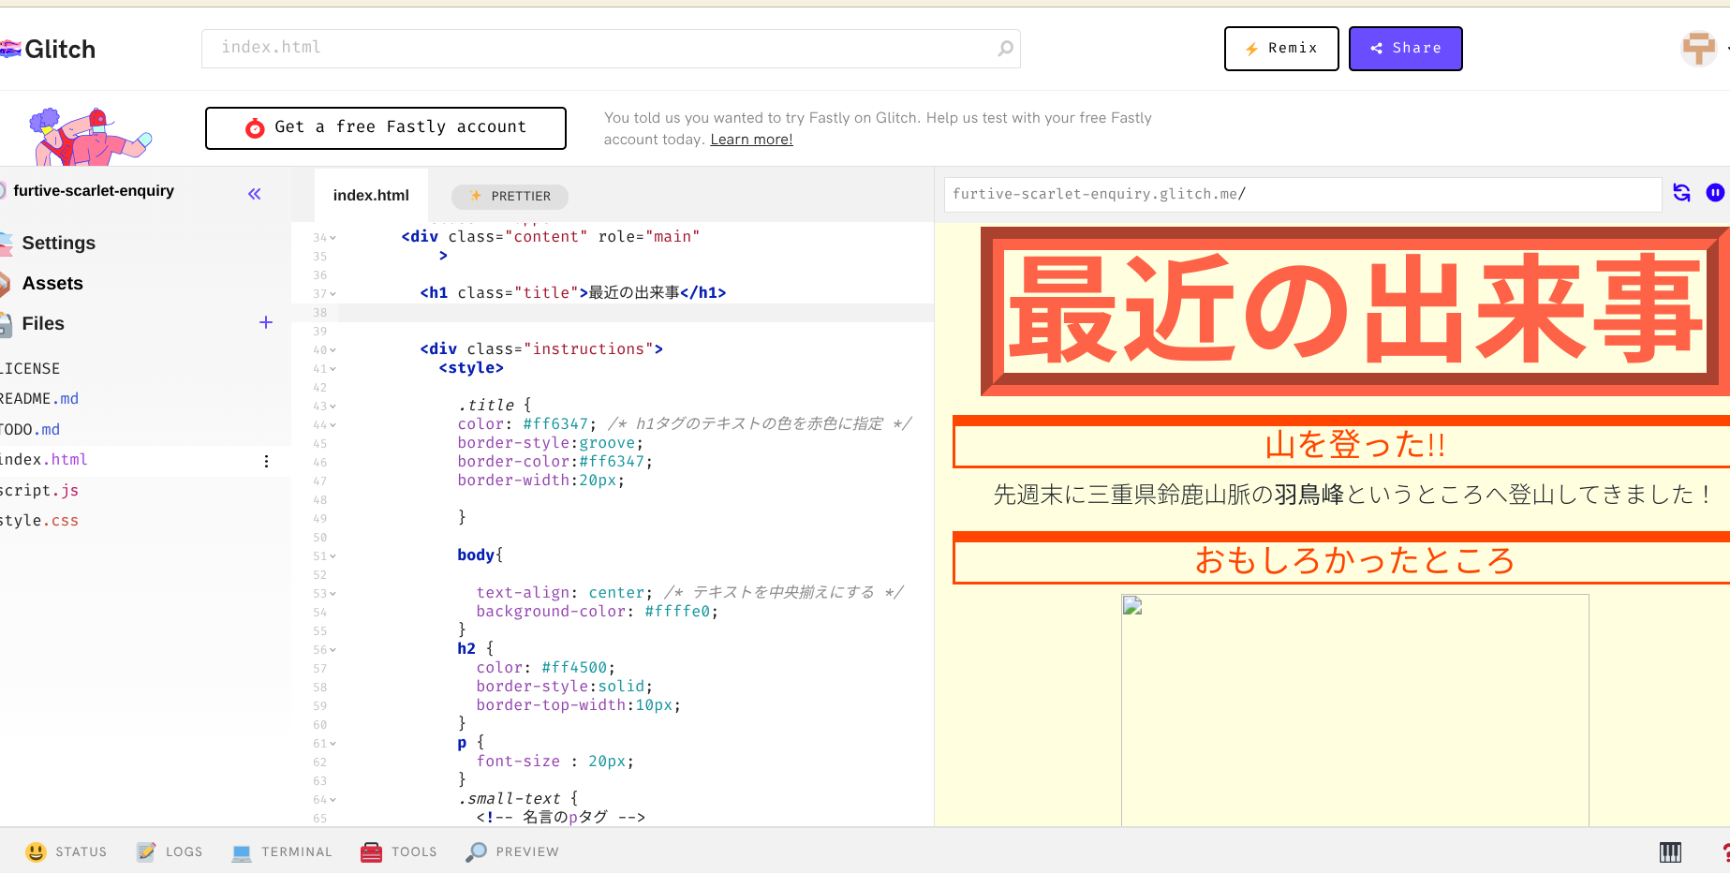Click the project name furtive-scarlet-enquiry
The image size is (1730, 873).
click(94, 191)
